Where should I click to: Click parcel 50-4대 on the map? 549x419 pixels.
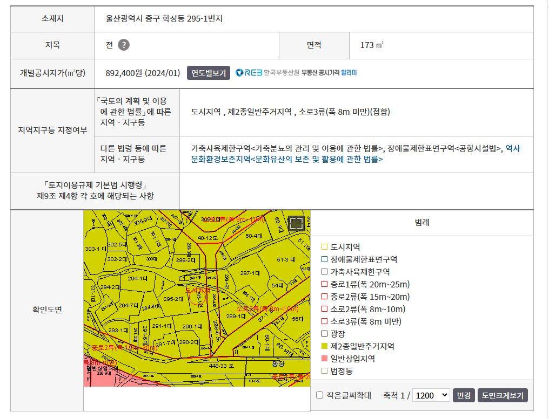pyautogui.click(x=253, y=236)
